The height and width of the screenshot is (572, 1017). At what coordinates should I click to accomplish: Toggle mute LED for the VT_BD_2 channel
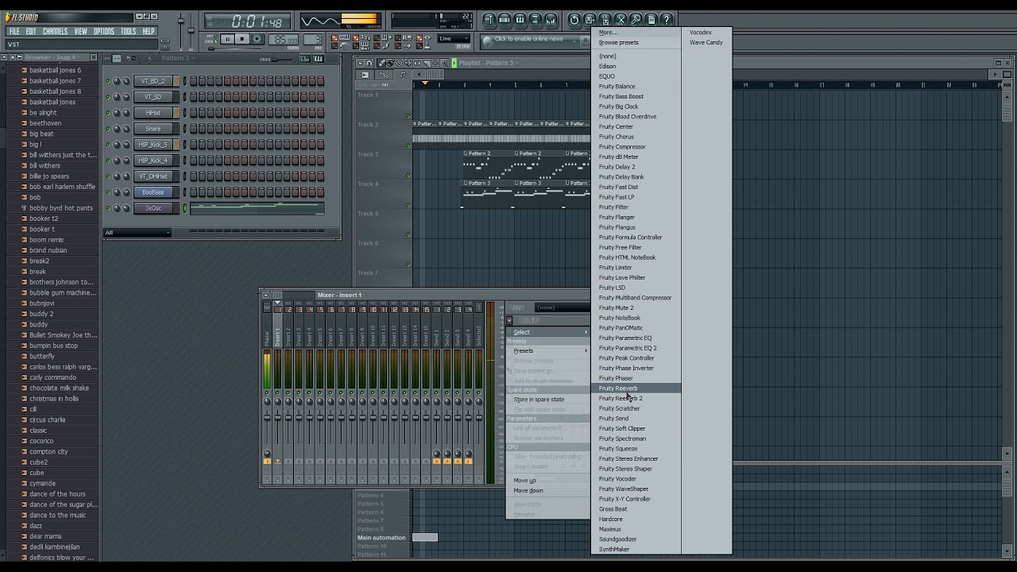coord(108,81)
